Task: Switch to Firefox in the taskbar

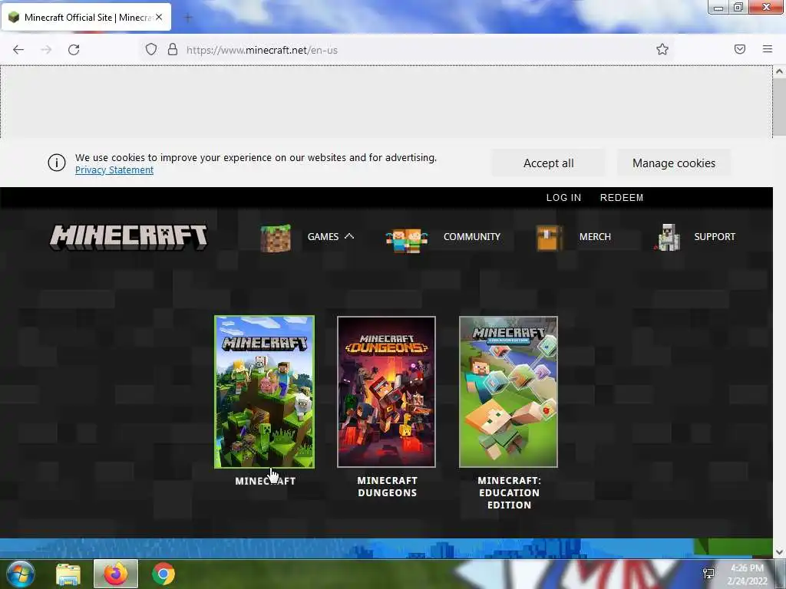Action: [116, 574]
